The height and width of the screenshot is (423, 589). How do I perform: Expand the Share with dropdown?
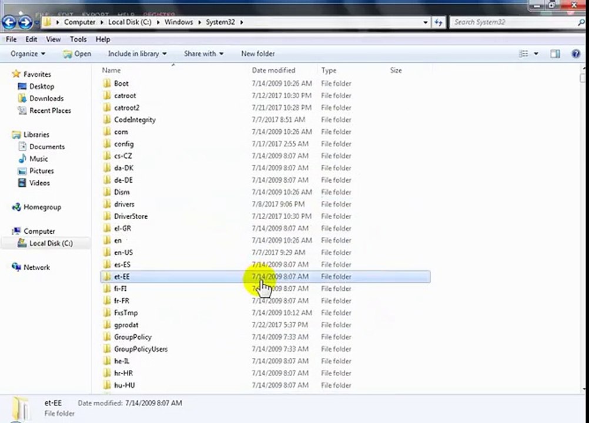pos(203,53)
